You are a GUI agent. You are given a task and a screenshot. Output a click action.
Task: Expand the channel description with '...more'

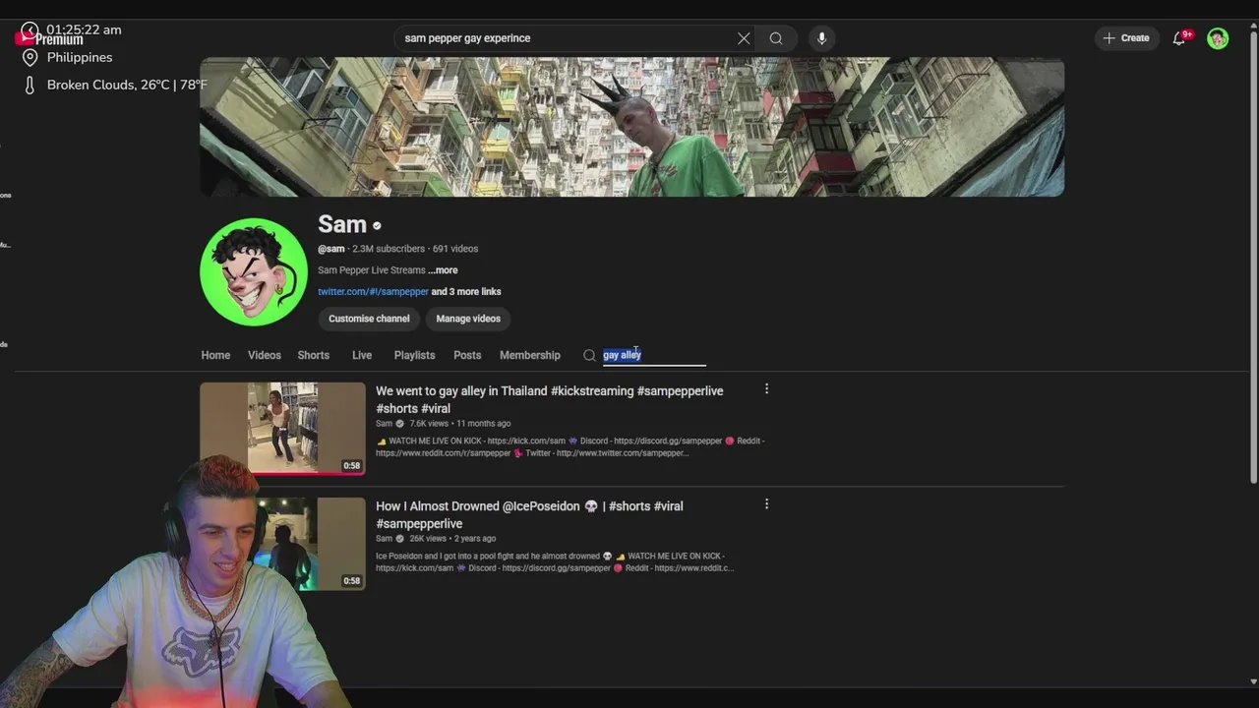click(x=443, y=270)
